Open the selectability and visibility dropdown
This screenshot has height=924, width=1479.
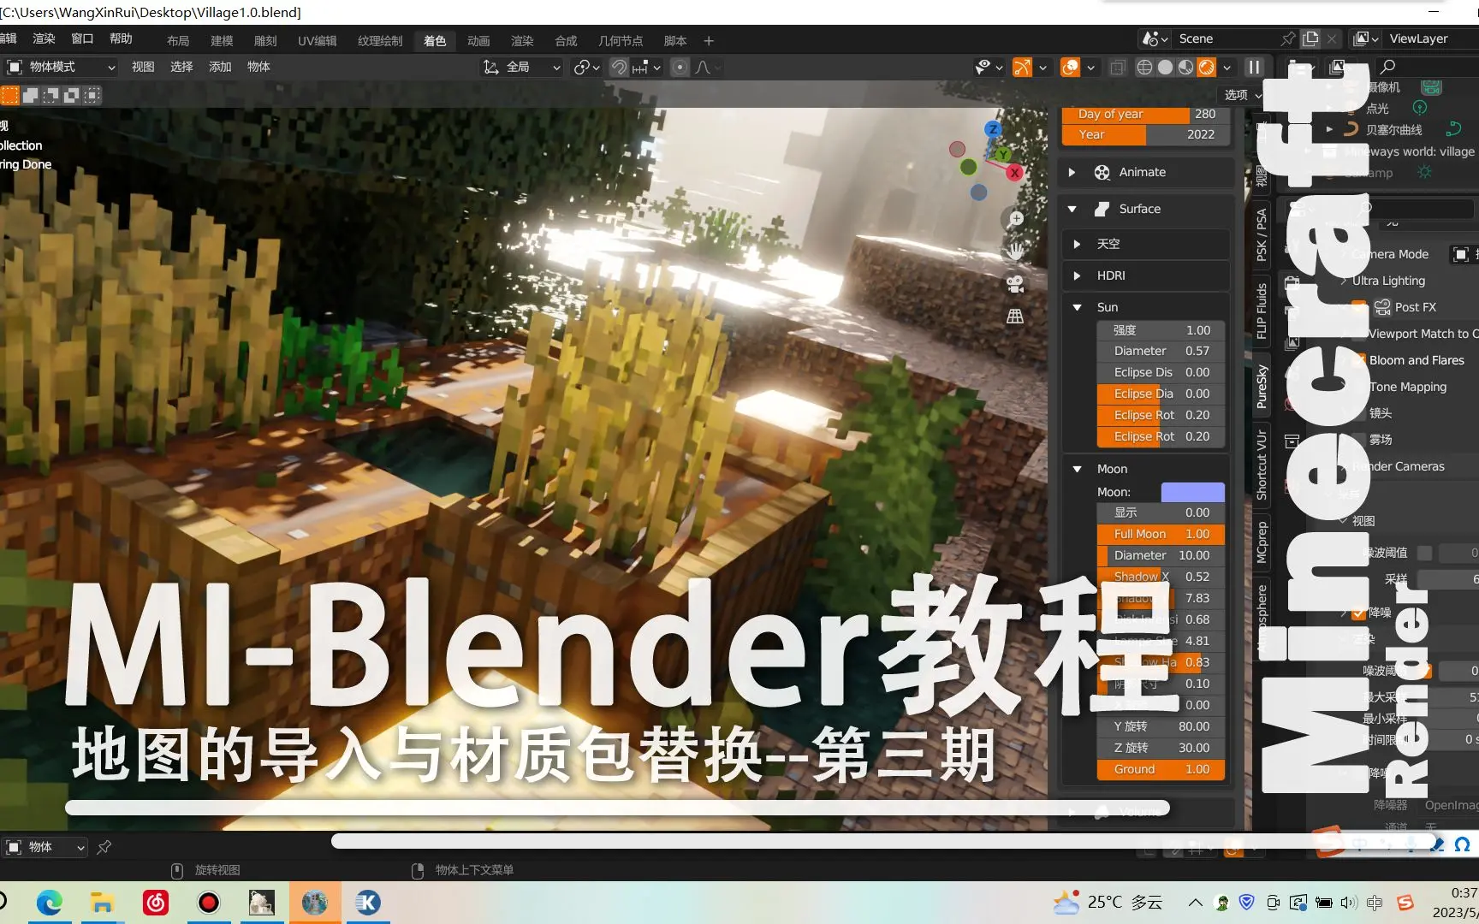pyautogui.click(x=989, y=67)
